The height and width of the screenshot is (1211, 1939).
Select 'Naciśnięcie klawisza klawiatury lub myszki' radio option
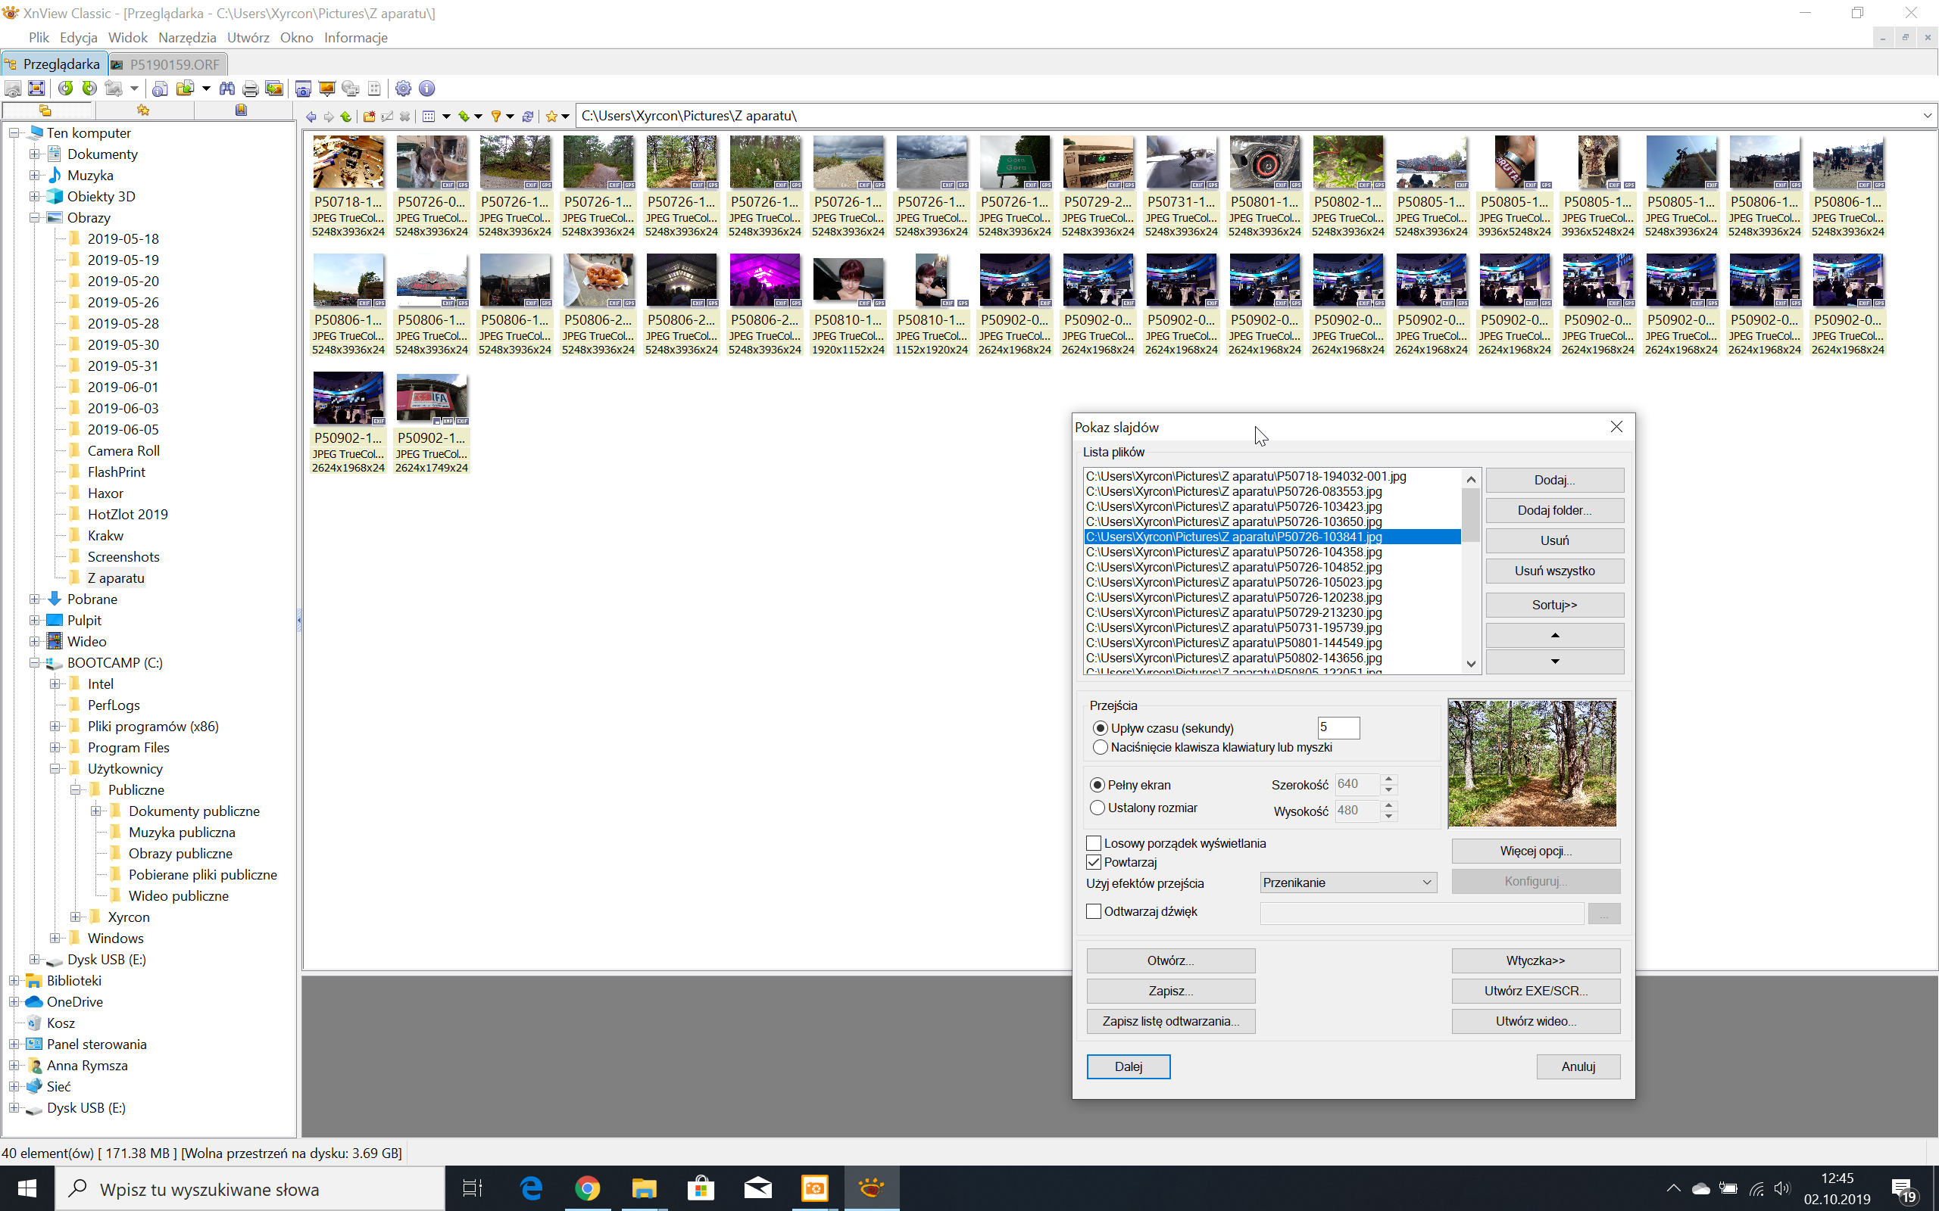[x=1100, y=747]
